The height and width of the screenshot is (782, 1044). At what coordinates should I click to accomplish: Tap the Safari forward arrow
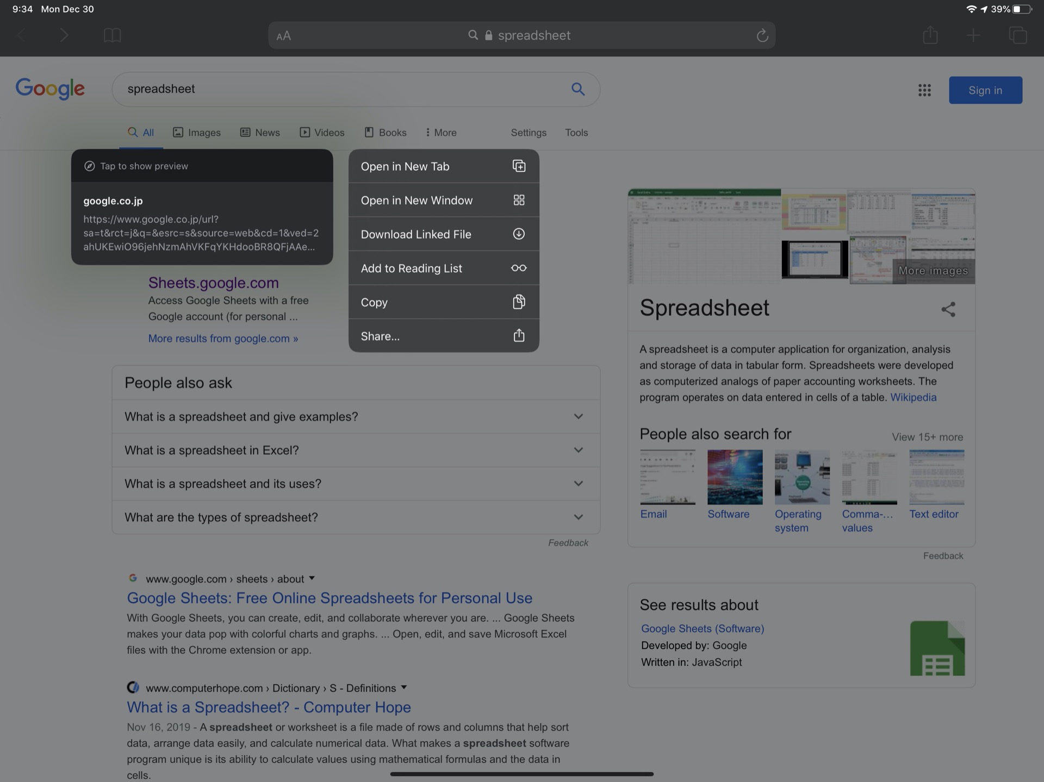(x=64, y=36)
